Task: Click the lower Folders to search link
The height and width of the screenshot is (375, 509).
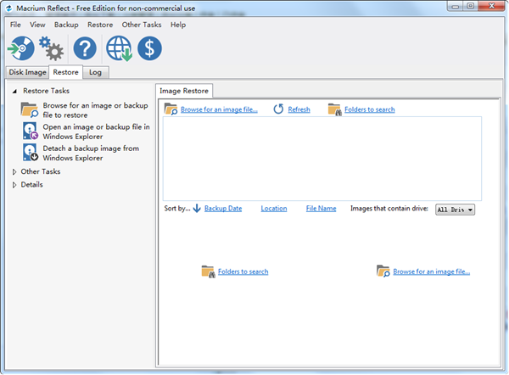Action: (x=243, y=271)
